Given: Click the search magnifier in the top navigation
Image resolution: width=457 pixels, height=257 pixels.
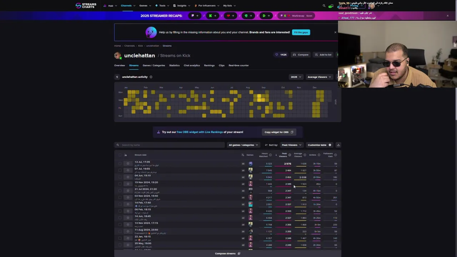Looking at the screenshot, I should click(x=324, y=6).
